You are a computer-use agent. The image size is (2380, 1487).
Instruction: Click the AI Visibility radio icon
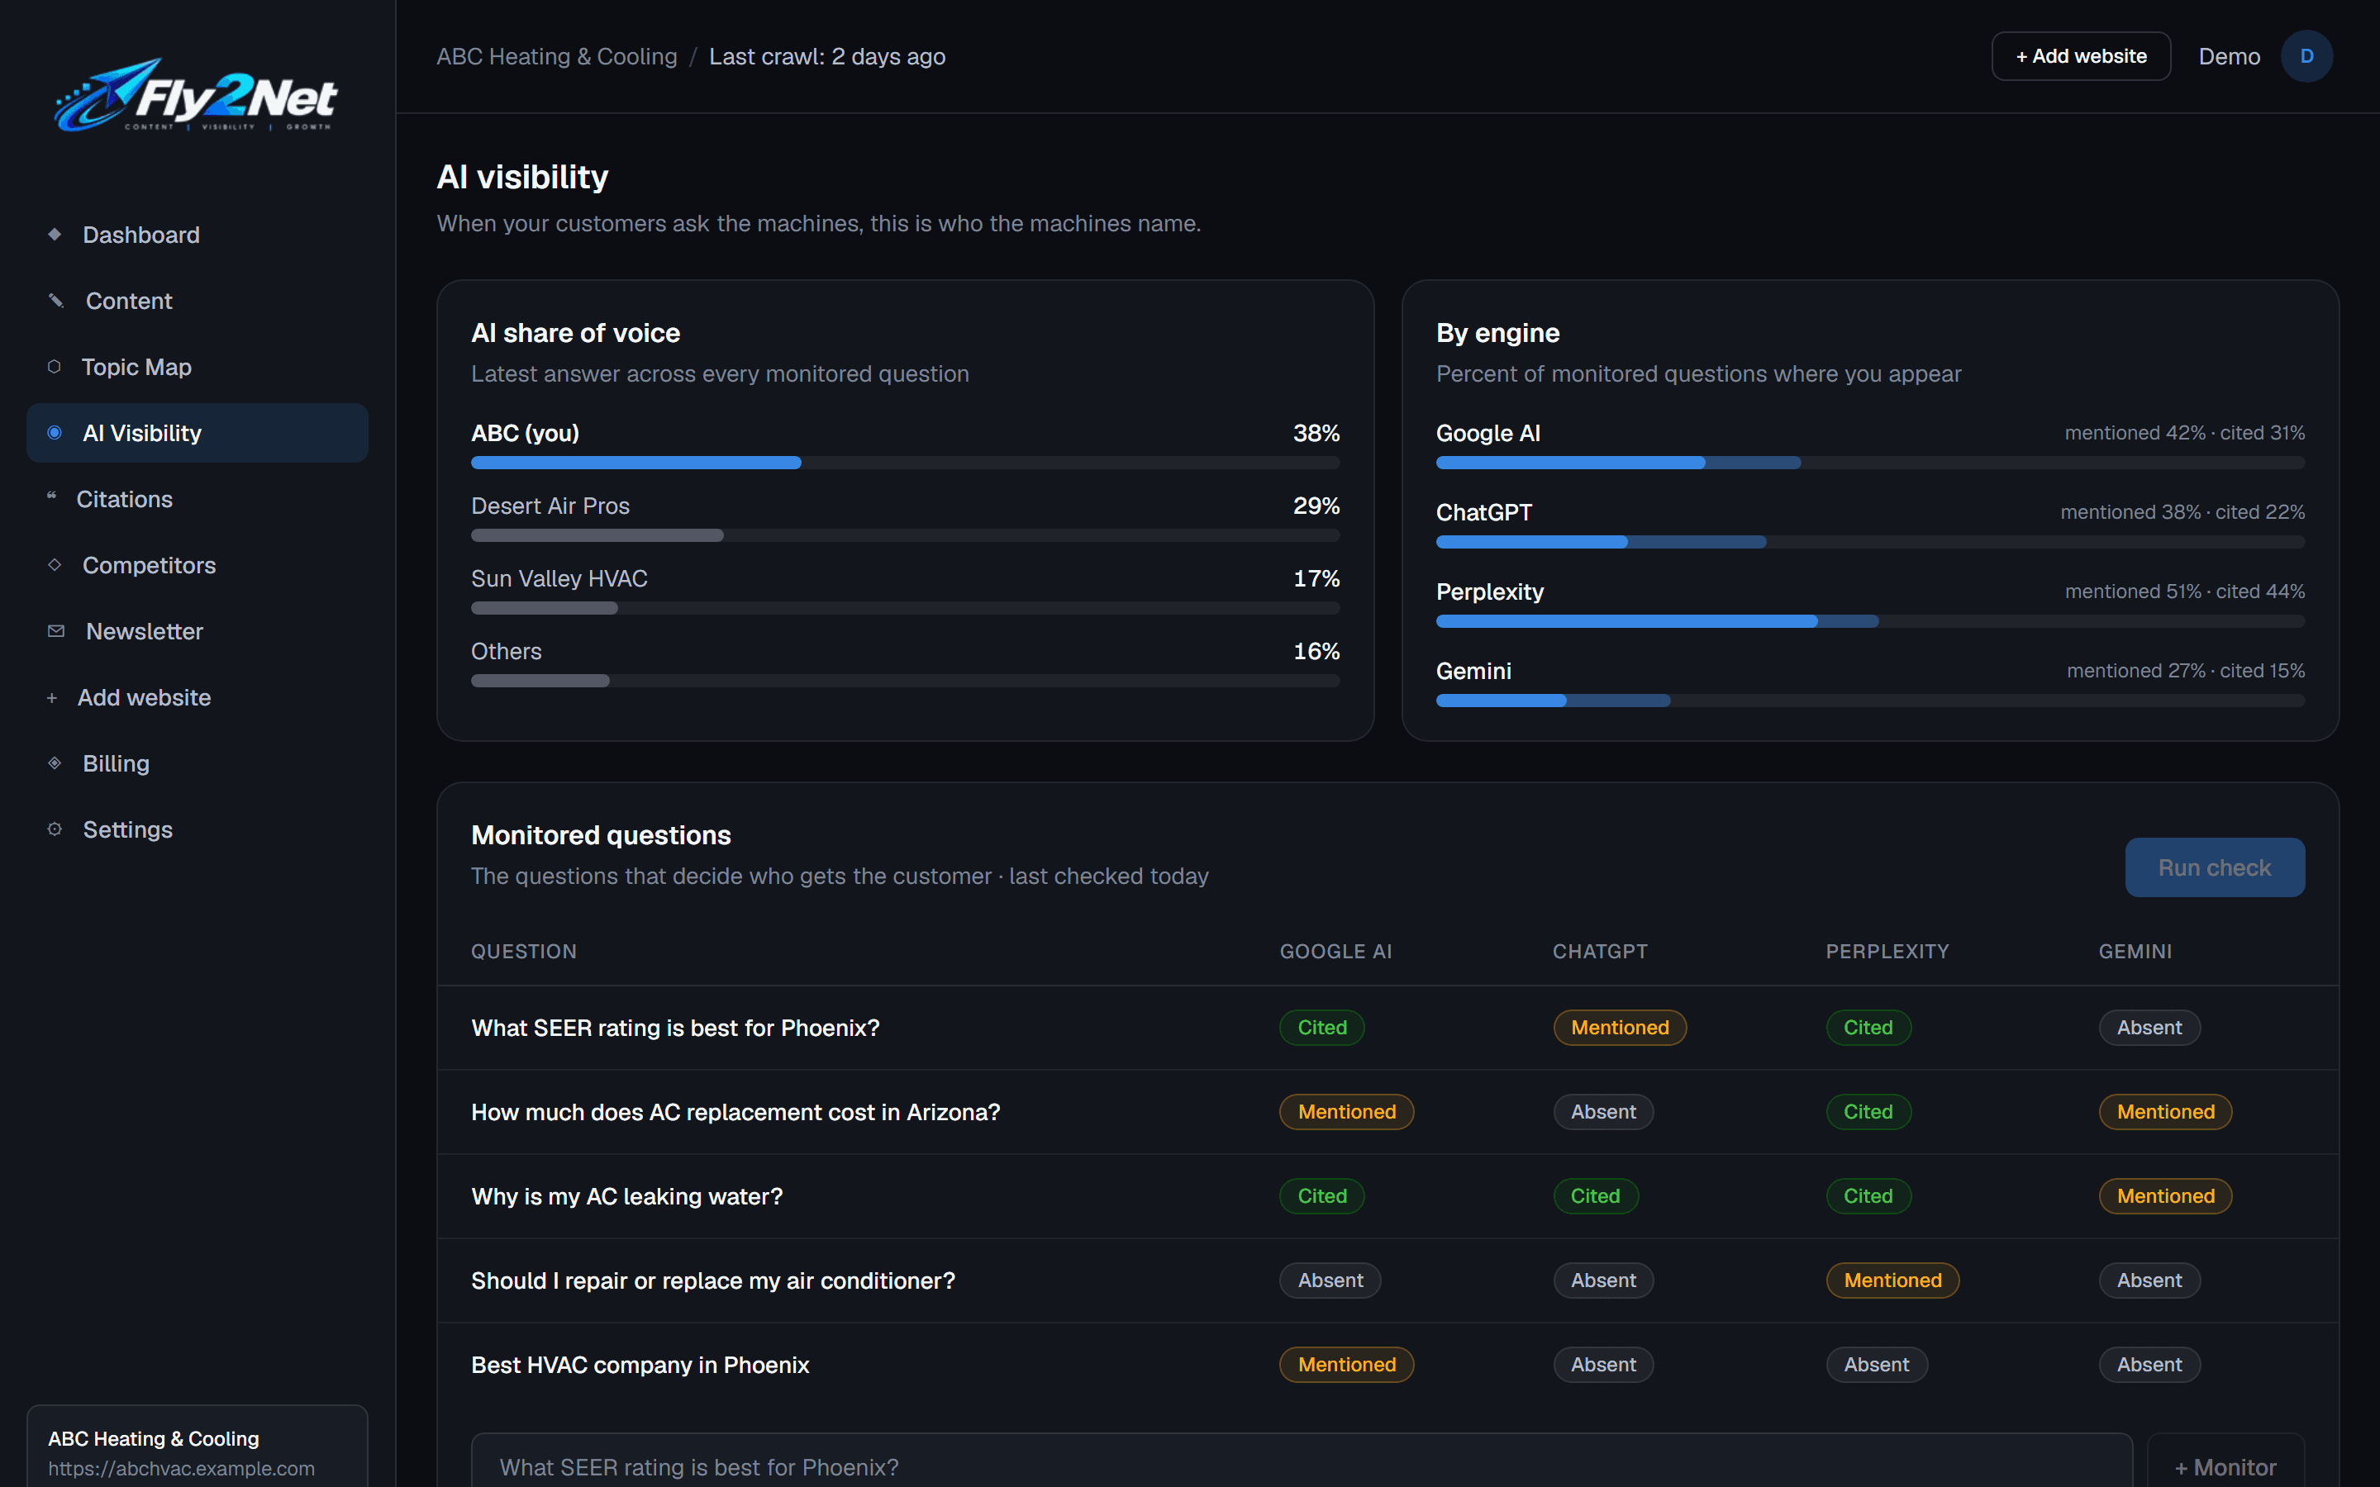coord(55,433)
